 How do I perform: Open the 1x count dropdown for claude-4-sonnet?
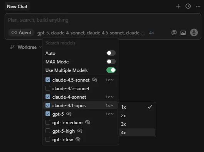click(110, 97)
